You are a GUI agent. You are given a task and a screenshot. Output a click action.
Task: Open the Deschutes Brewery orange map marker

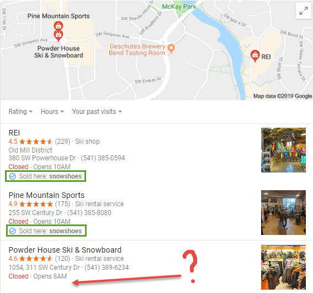pyautogui.click(x=171, y=48)
